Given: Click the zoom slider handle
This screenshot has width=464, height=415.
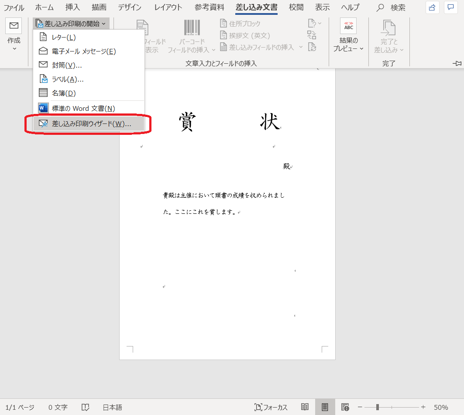Looking at the screenshot, I should pyautogui.click(x=377, y=407).
